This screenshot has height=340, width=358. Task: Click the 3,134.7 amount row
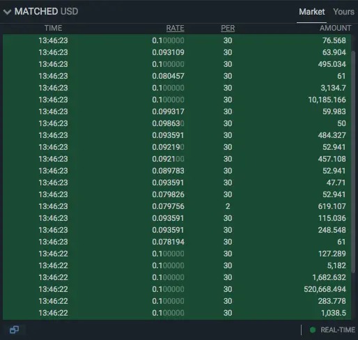coord(177,88)
